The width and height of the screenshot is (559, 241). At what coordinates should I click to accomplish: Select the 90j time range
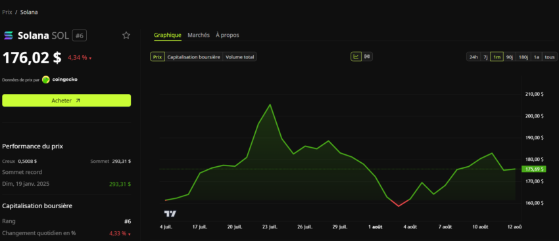(510, 57)
